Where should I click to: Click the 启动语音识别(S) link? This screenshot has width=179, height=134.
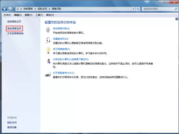(x=61, y=29)
